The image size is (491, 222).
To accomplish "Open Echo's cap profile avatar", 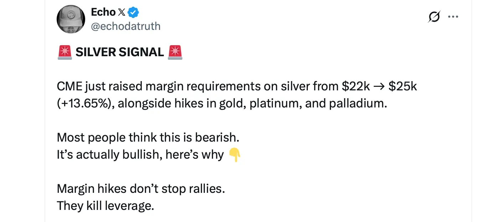I will (x=71, y=19).
